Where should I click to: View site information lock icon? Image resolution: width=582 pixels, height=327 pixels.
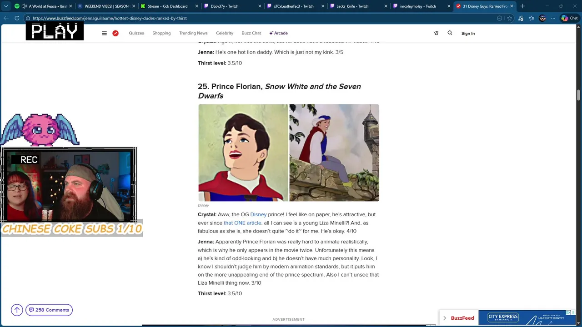tap(28, 18)
